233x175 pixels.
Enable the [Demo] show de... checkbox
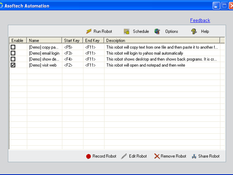[x=13, y=59]
